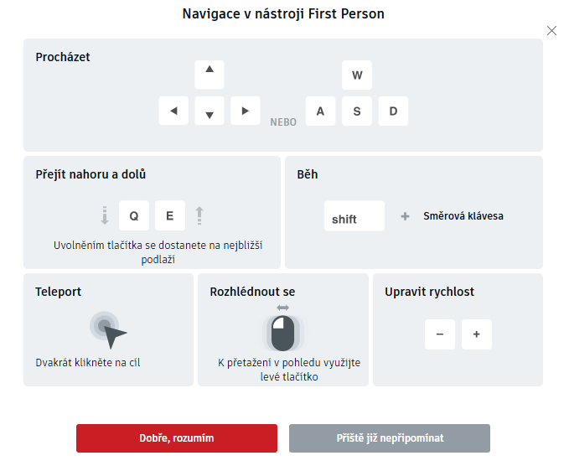
Task: Click the Teleport cursor target icon
Action: (108, 330)
